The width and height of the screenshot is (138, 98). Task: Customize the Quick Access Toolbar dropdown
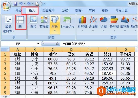pos(45,4)
